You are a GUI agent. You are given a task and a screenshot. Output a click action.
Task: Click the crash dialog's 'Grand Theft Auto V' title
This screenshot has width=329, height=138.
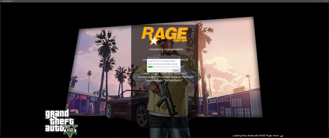(155, 57)
